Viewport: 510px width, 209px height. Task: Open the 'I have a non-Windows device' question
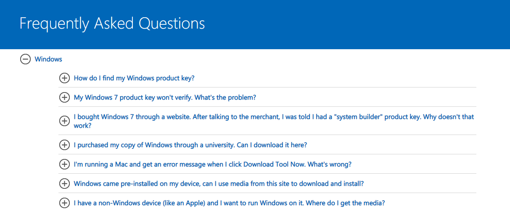click(229, 203)
